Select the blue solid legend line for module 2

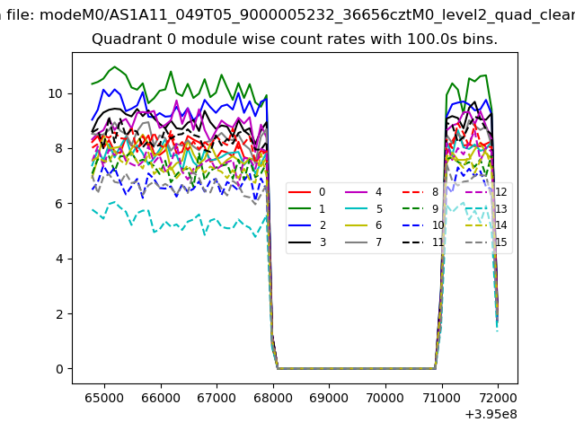302,225
